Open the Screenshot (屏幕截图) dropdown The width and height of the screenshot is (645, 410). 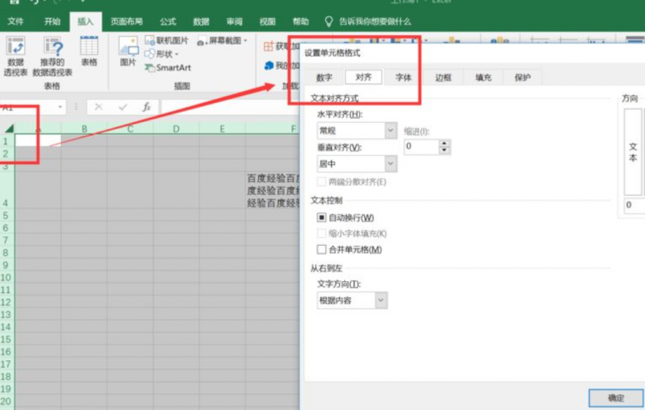[x=222, y=40]
